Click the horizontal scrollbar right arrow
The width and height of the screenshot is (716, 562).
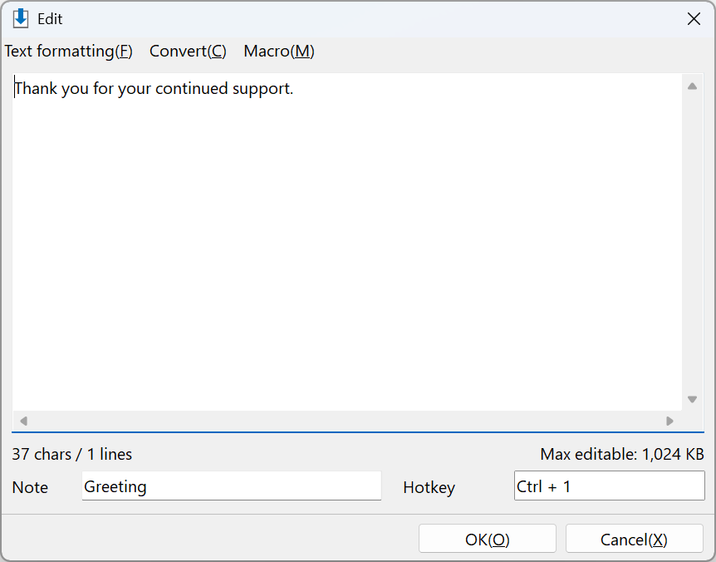coord(669,421)
